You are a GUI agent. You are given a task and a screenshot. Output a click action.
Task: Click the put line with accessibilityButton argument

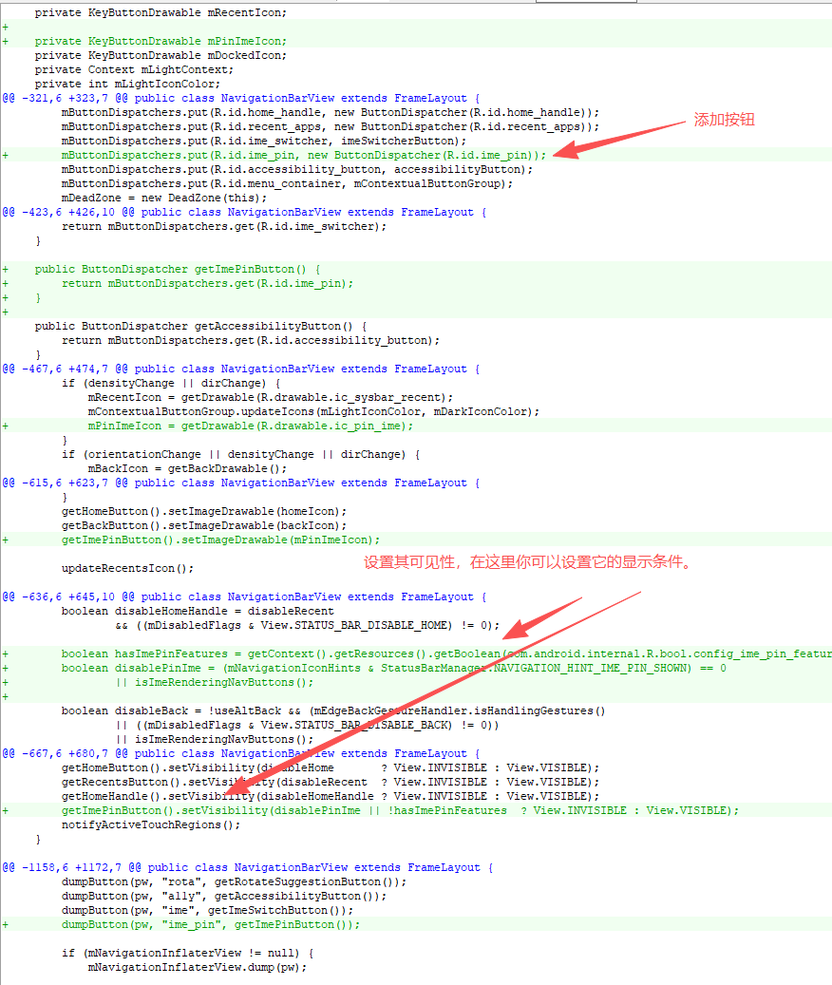(x=297, y=170)
